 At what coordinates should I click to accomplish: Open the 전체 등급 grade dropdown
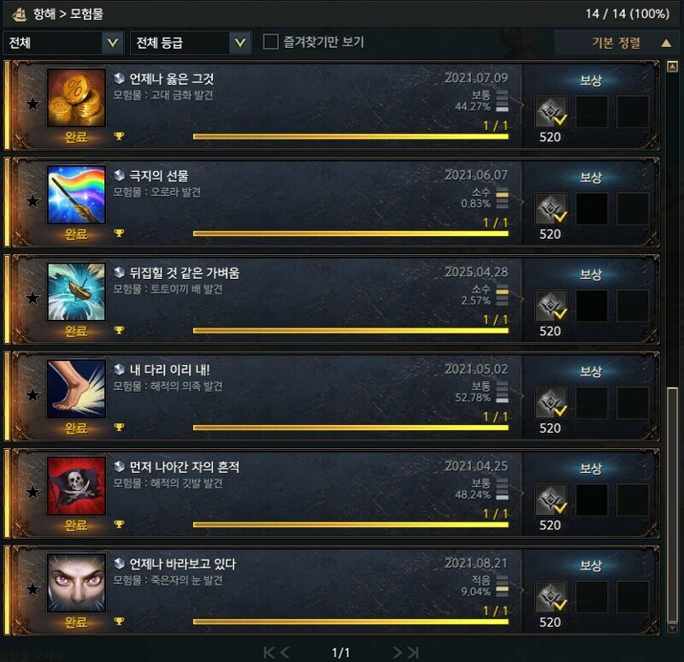click(x=191, y=42)
